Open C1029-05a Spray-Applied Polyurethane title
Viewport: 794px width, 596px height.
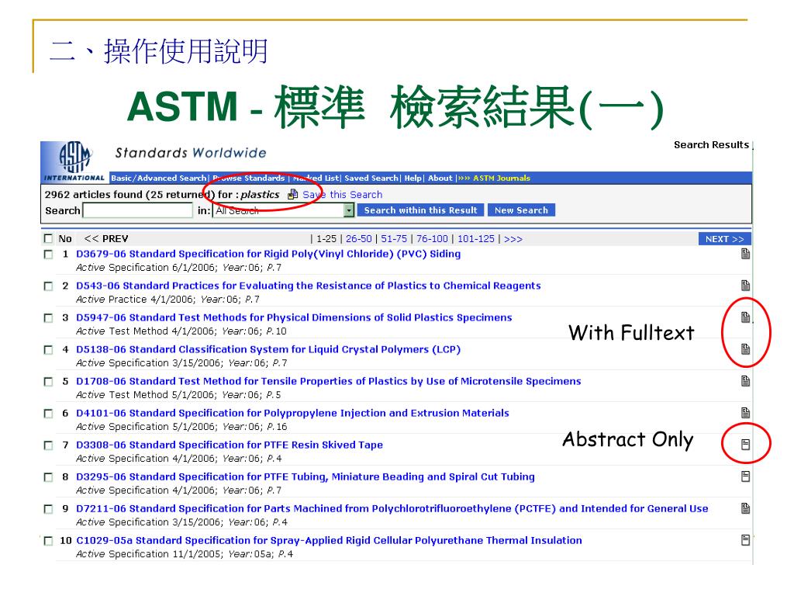pyautogui.click(x=329, y=540)
